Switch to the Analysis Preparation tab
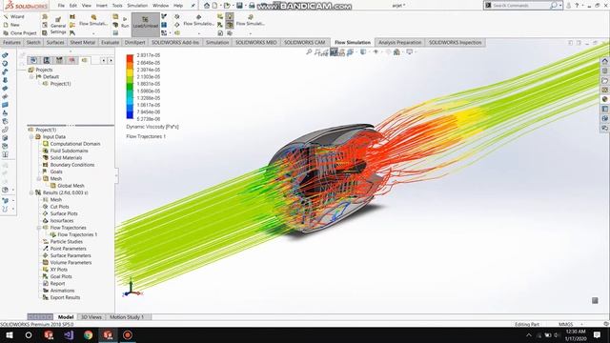 point(400,42)
